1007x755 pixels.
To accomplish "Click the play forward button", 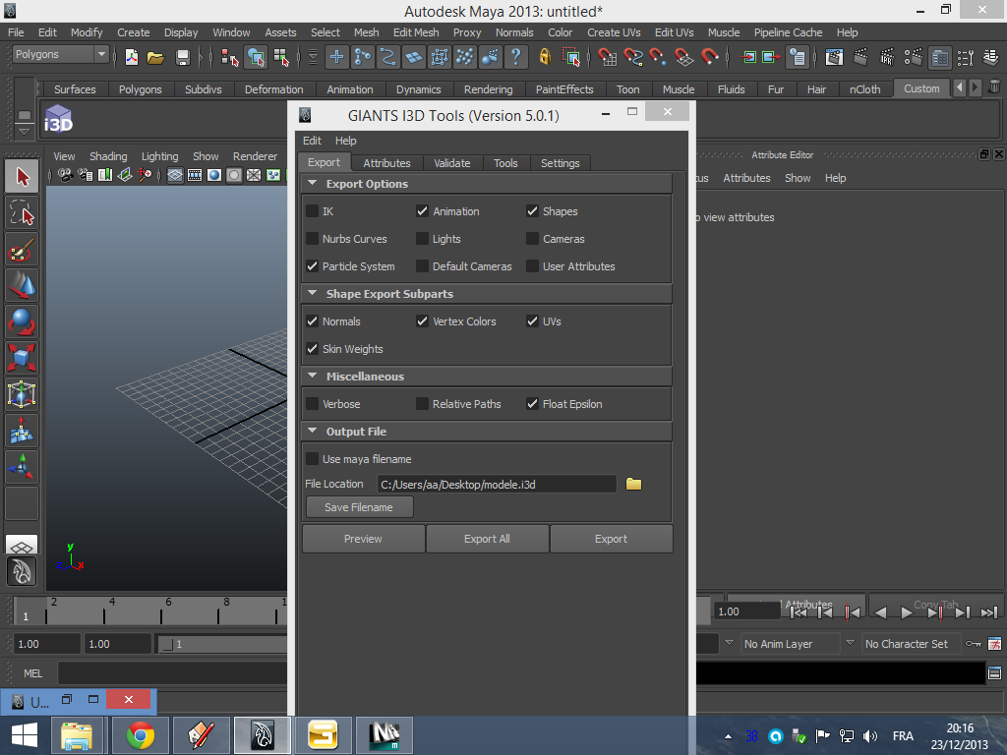I will (x=907, y=612).
